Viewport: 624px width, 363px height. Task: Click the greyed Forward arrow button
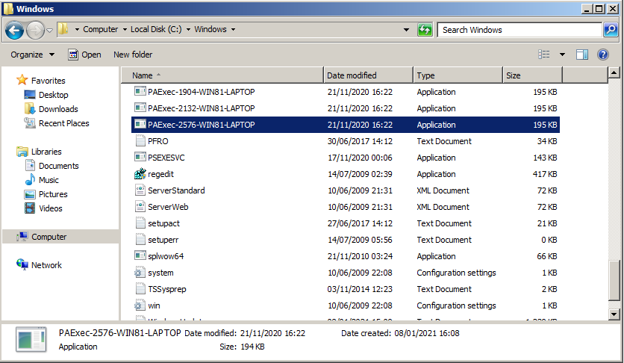pos(35,30)
